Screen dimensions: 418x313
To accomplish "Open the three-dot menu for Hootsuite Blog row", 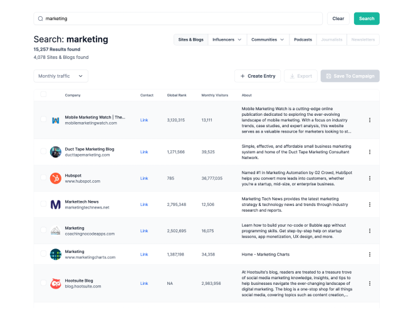I will coord(370,284).
